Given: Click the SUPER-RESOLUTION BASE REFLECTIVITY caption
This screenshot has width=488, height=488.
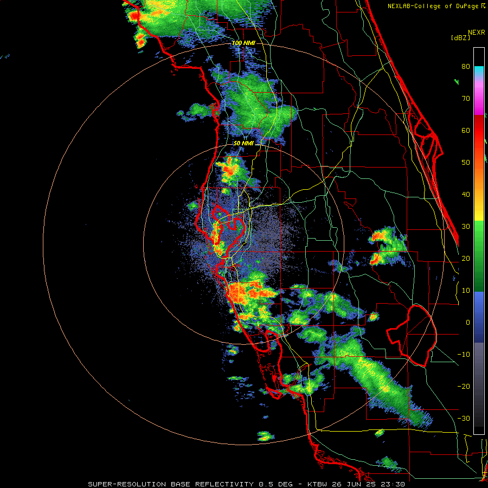Looking at the screenshot, I should click(171, 484).
